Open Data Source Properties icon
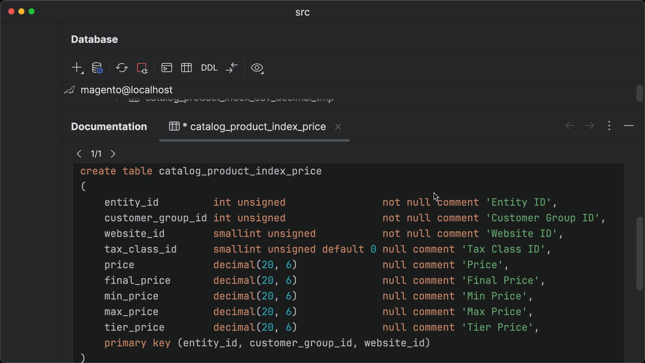The image size is (645, 363). pos(97,68)
